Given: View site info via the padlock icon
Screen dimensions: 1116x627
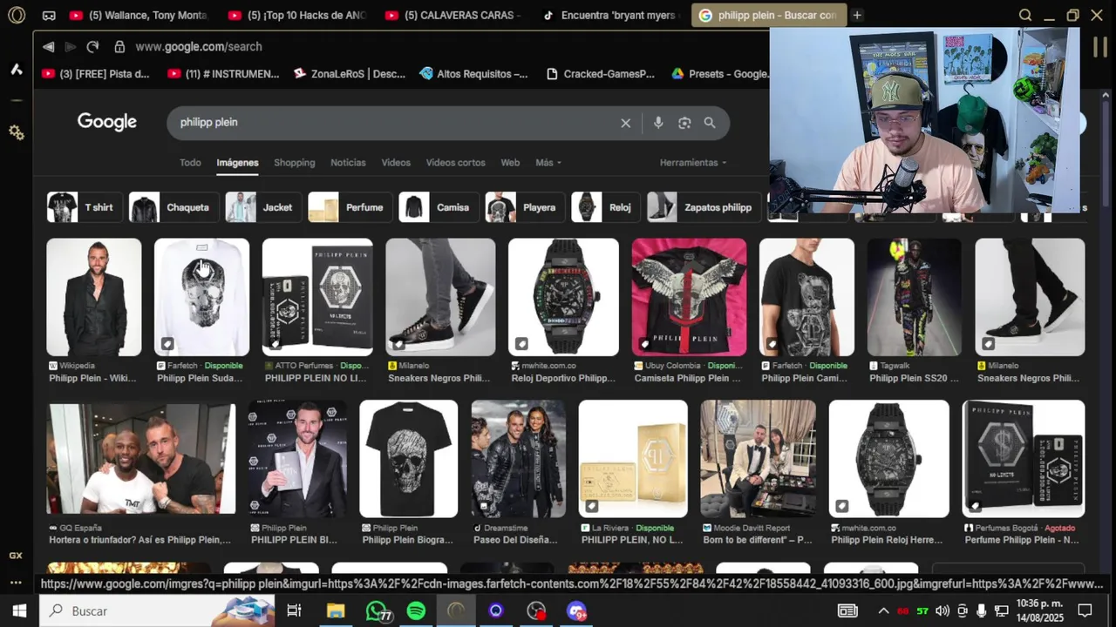Looking at the screenshot, I should pos(119,47).
